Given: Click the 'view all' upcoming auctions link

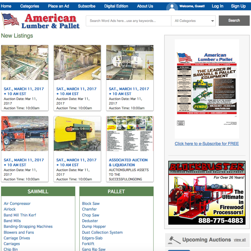Looking at the screenshot, I should point(240,240).
